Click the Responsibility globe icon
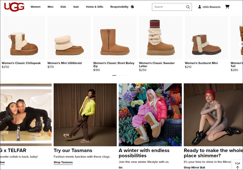The image size is (243, 170). [x=132, y=7]
